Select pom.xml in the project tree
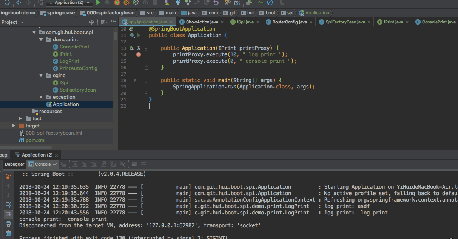The image size is (458, 239). point(35,140)
